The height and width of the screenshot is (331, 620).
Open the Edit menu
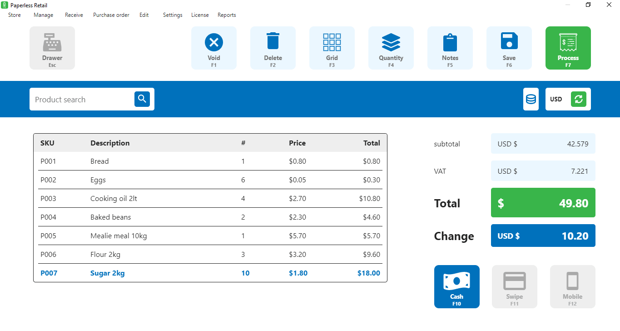[144, 15]
